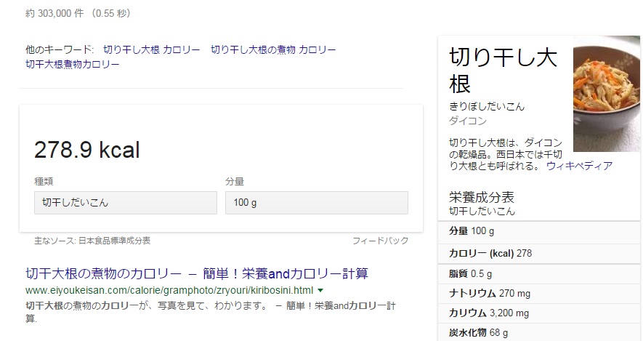Select the ナトリウム 270 mg row
643x341 pixels.
(539, 294)
